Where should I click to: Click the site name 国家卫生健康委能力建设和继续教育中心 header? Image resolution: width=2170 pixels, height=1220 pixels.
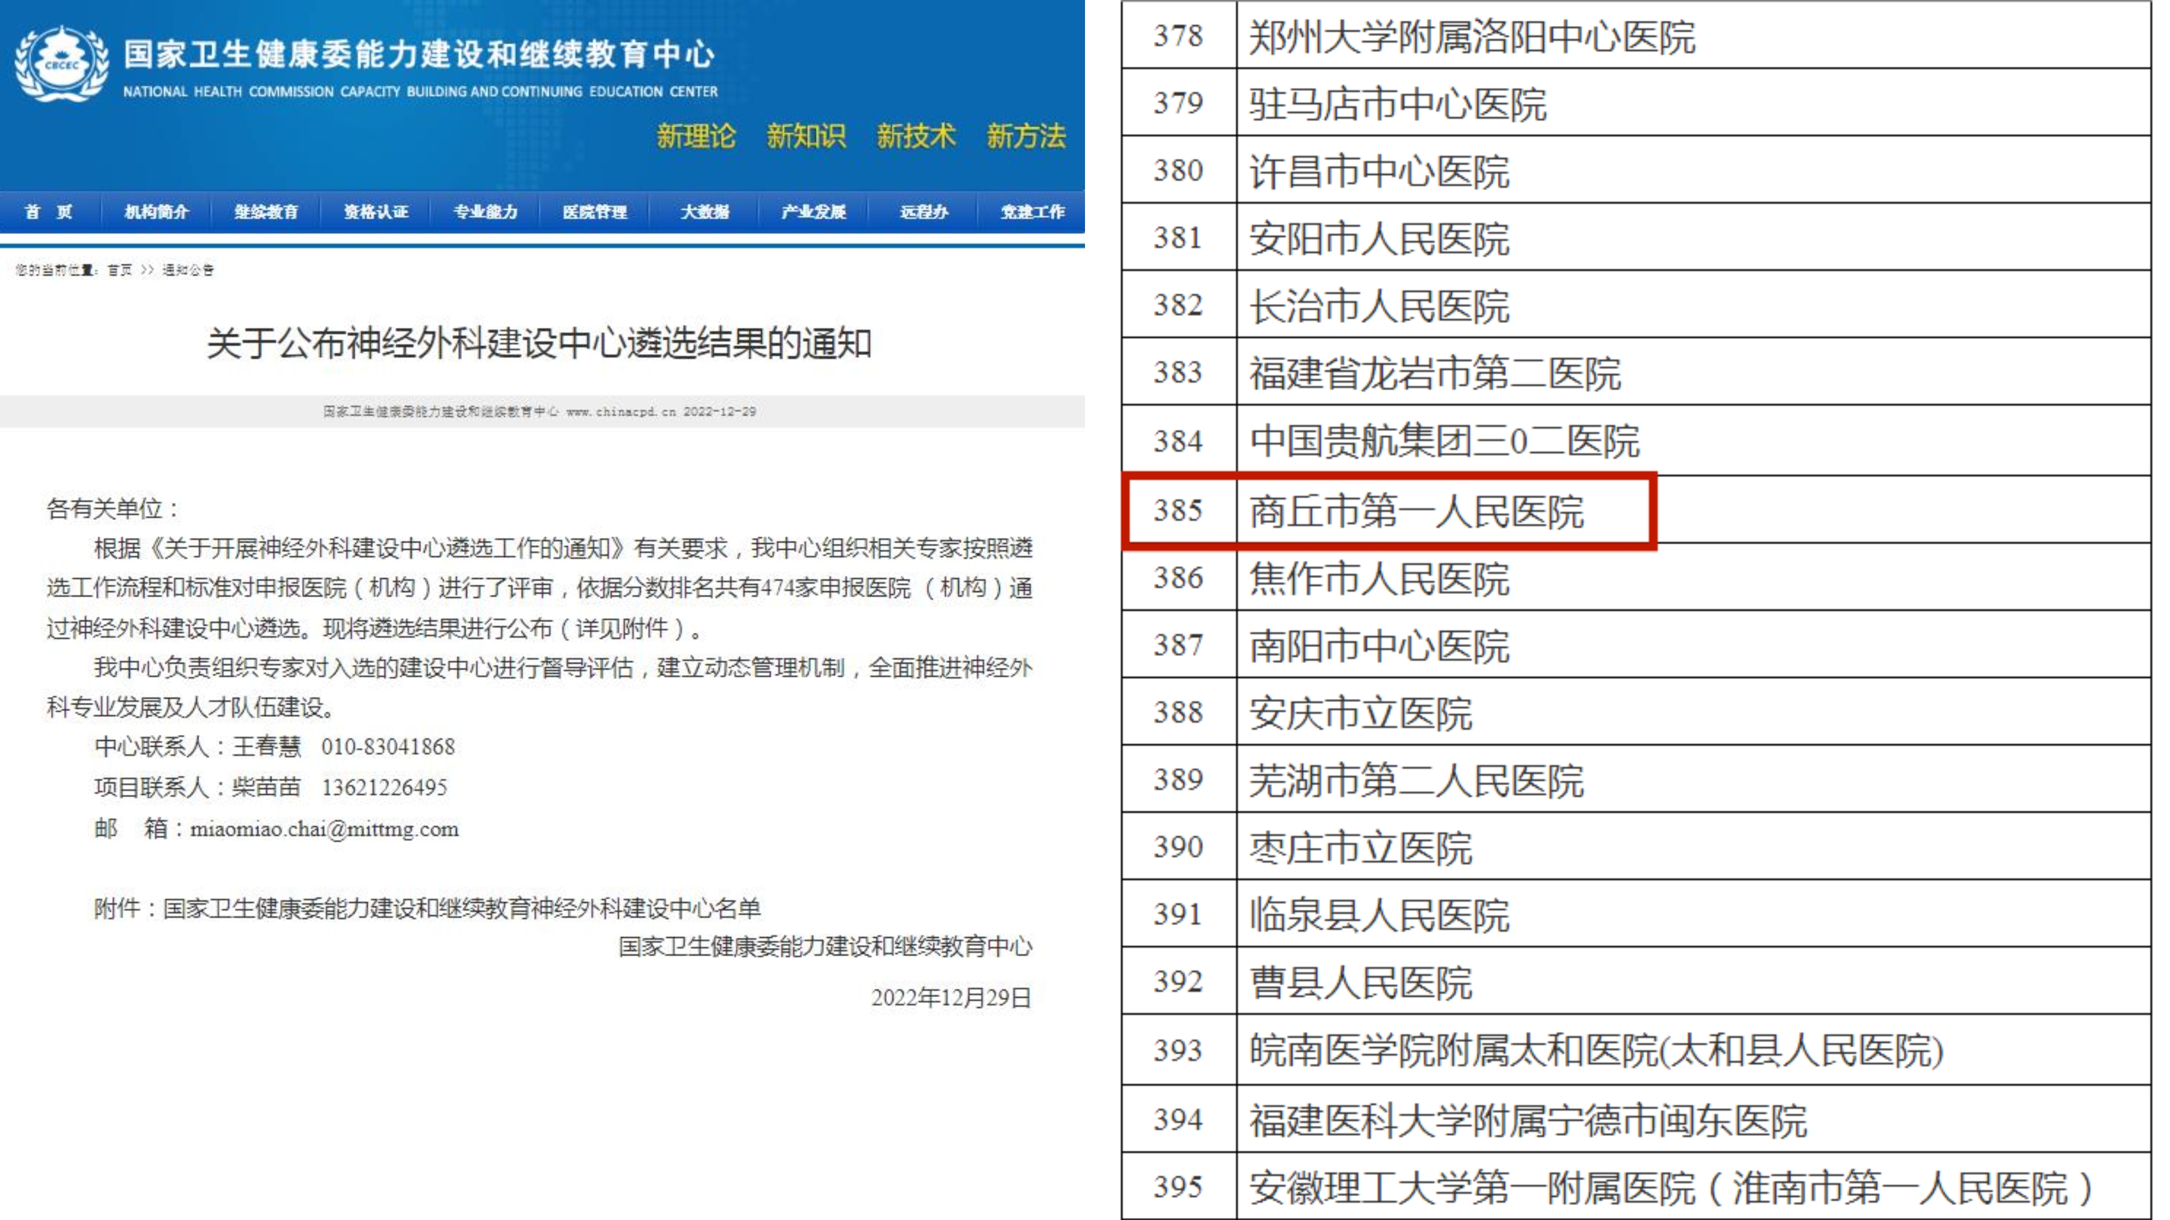click(x=419, y=55)
